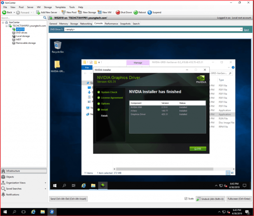The image size is (254, 216).
Task: Open the Notifications view
Action: [x=24, y=195]
